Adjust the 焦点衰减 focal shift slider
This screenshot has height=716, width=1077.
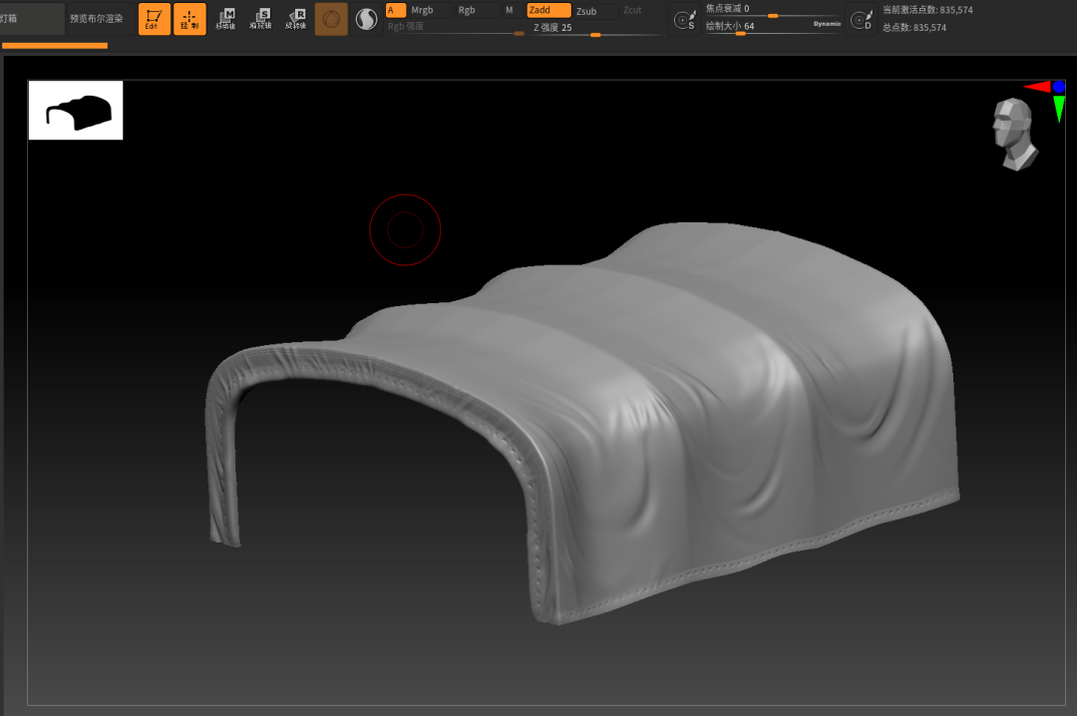click(x=773, y=10)
